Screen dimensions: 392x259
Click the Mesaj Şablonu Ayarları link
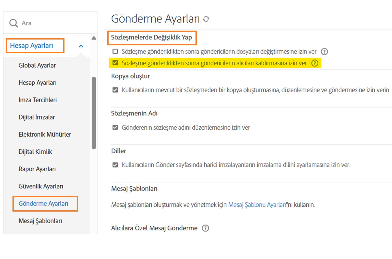pos(257,204)
